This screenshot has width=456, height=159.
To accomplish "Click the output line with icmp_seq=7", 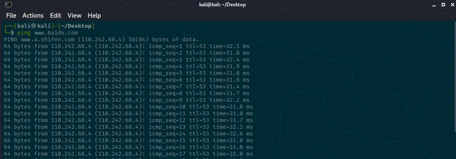I will [127, 86].
